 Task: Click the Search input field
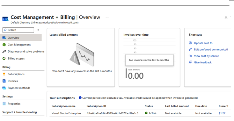coord(18,30)
